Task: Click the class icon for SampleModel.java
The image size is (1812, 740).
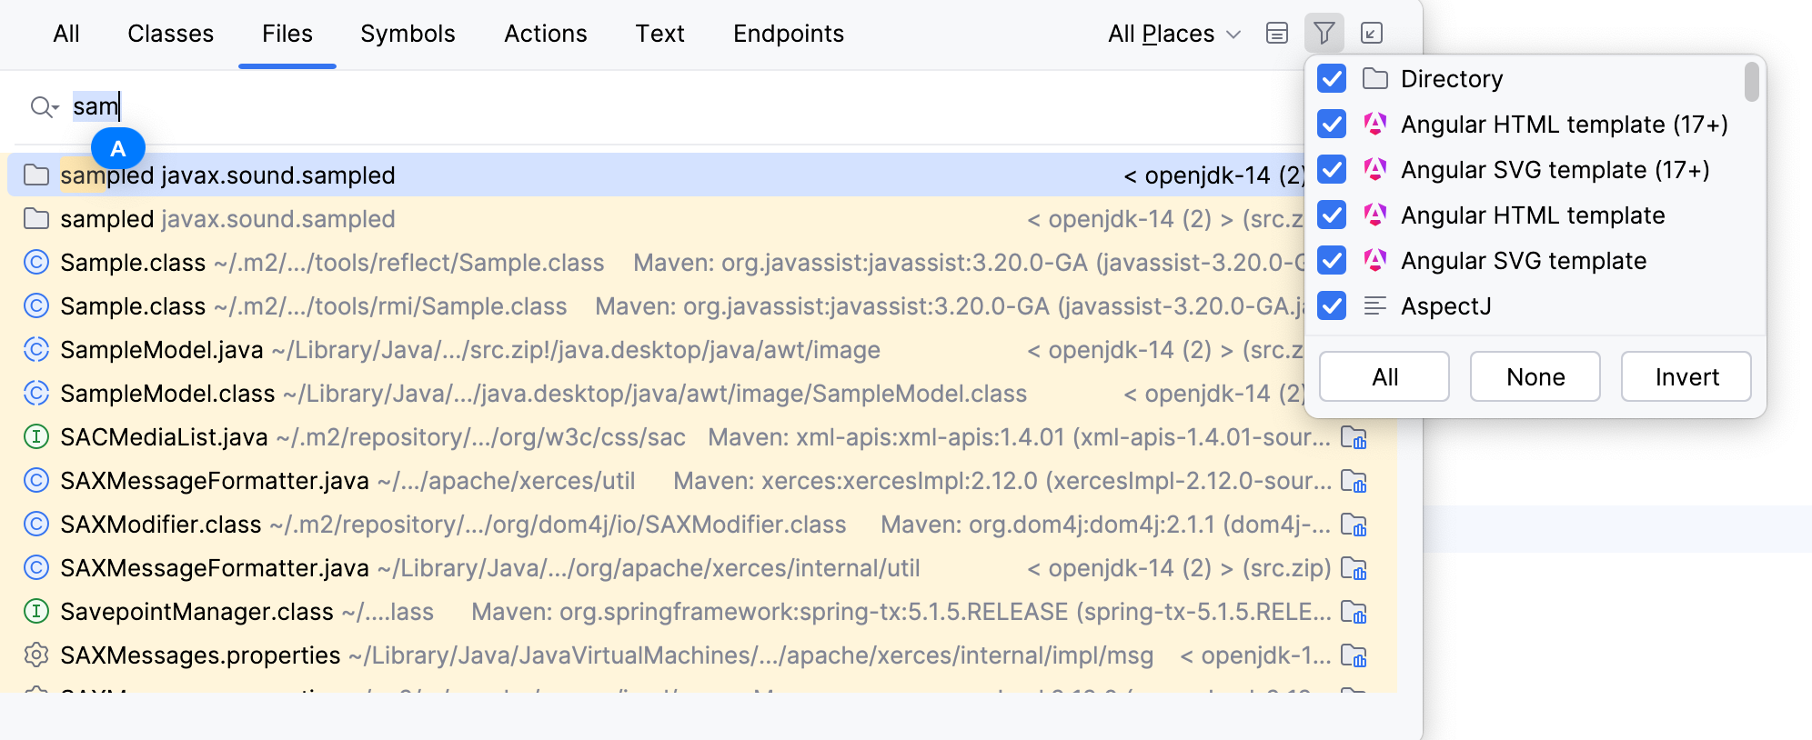Action: point(35,350)
